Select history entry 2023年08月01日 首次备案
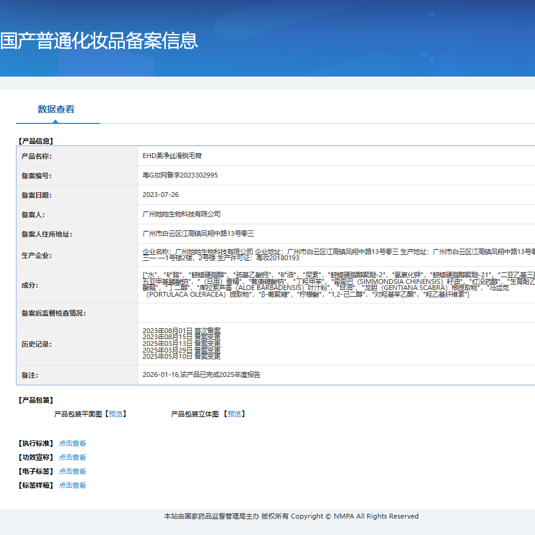The height and width of the screenshot is (535, 535). click(181, 330)
